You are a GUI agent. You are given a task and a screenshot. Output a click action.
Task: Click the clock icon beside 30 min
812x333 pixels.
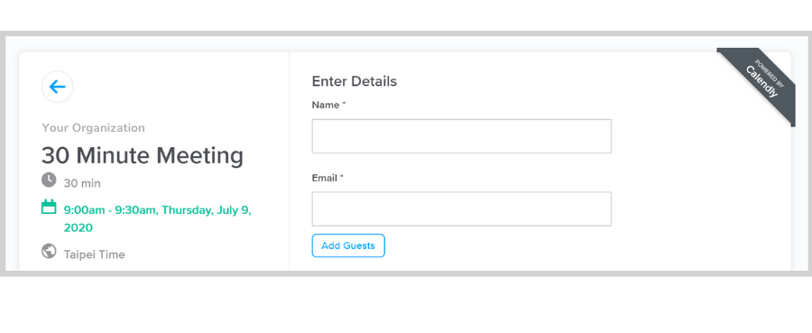(49, 180)
